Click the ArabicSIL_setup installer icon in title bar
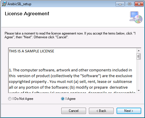The width and height of the screenshot is (145, 118). point(4,4)
